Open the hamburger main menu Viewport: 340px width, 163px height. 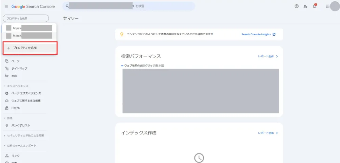coord(6,6)
